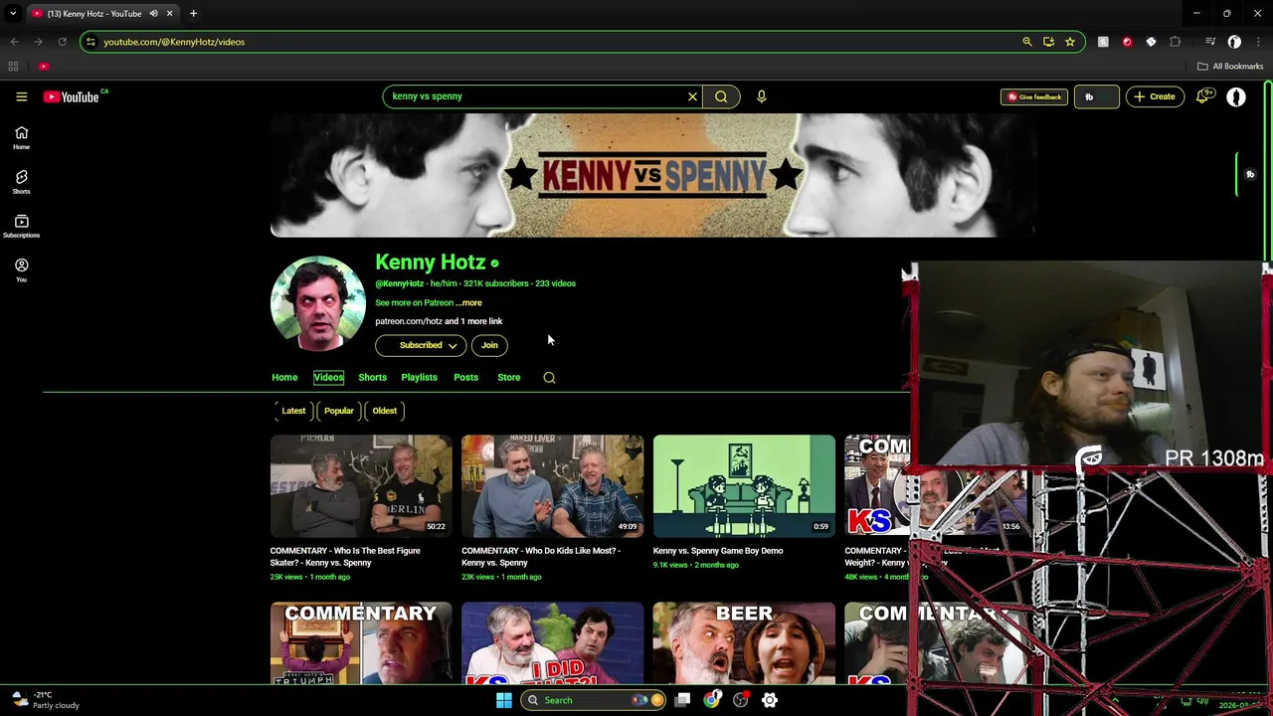The width and height of the screenshot is (1273, 716).
Task: Open Shorts from the left sidebar
Action: coord(21,182)
